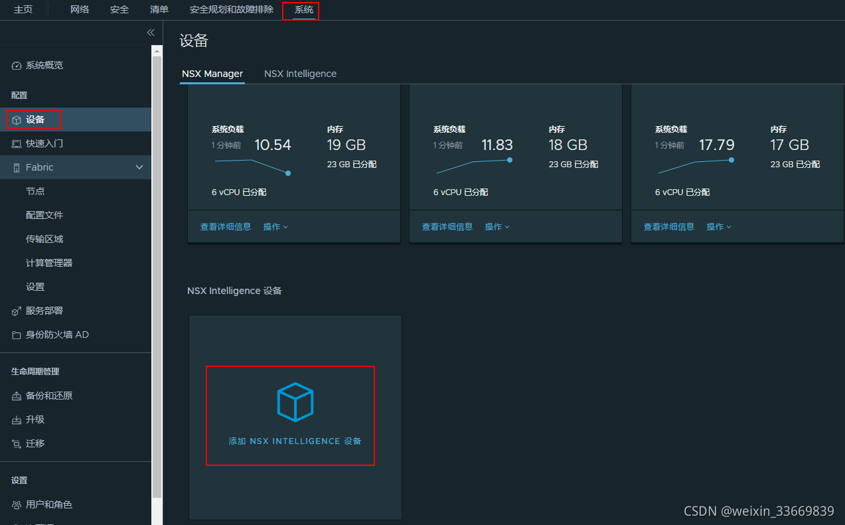Image resolution: width=845 pixels, height=525 pixels.
Task: Click the load chart on the 11.83 card
Action: click(x=474, y=167)
